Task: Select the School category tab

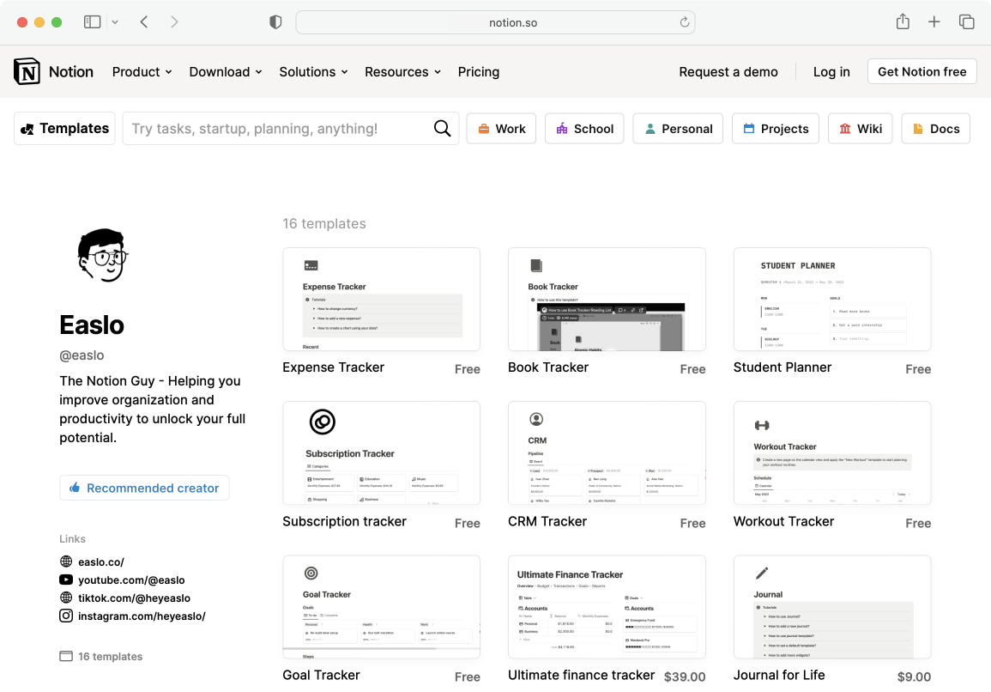Action: pos(584,129)
